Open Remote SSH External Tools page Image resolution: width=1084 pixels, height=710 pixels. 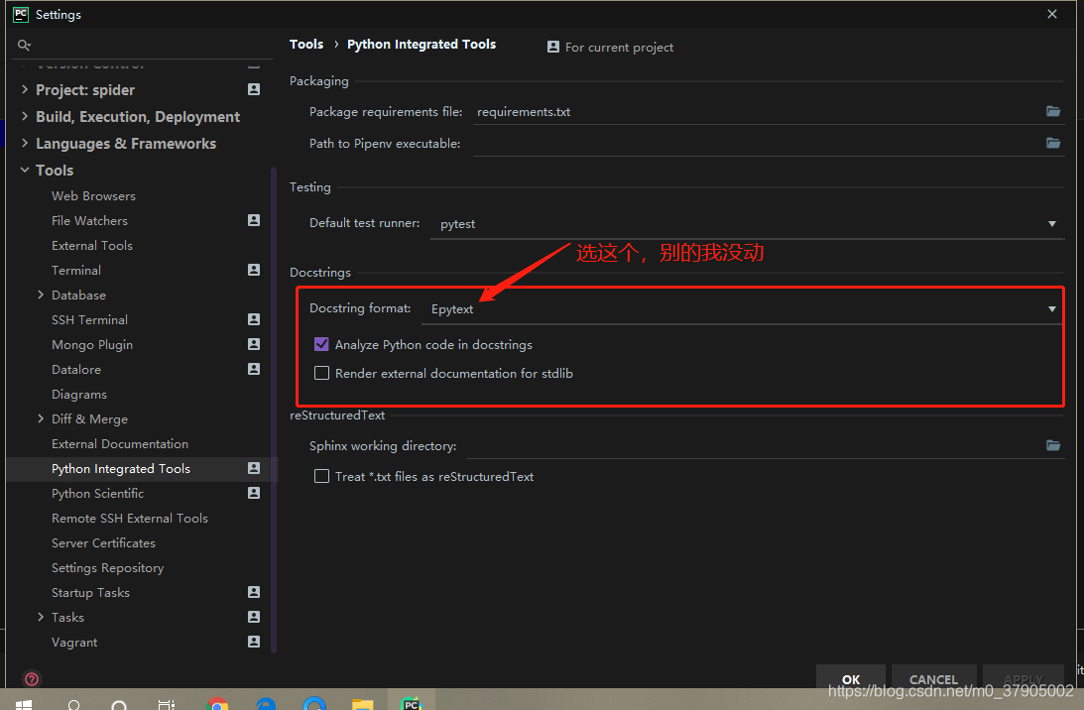[x=129, y=518]
